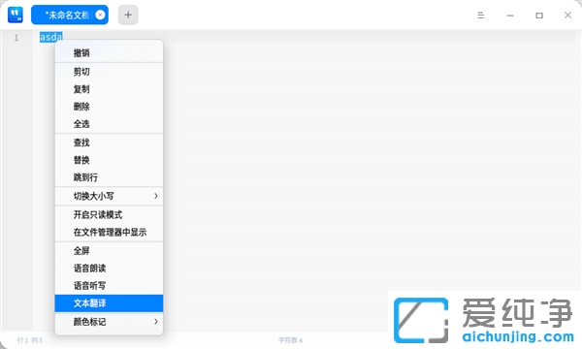The image size is (582, 349).
Task: Select 跳到行 menu entry
Action: pyautogui.click(x=109, y=177)
